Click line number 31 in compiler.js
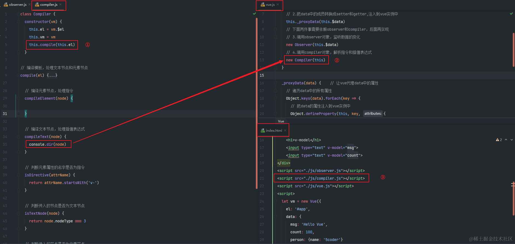 pos(5,114)
